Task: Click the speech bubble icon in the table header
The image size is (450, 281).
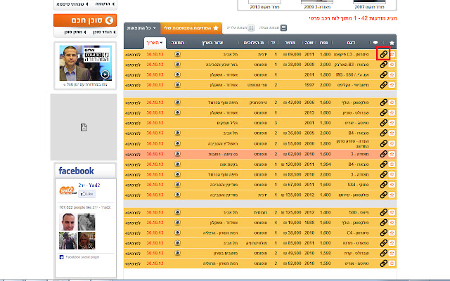Action: 375,42
